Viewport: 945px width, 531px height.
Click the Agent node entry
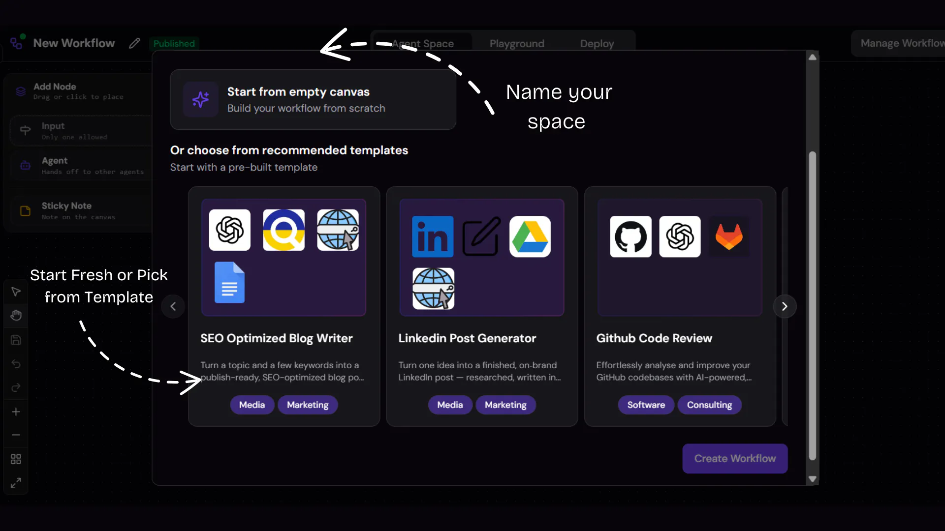pyautogui.click(x=81, y=166)
